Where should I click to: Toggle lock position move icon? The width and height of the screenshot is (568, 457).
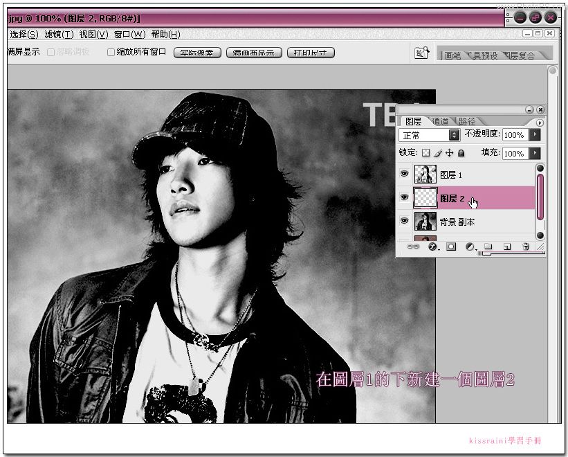pos(449,153)
